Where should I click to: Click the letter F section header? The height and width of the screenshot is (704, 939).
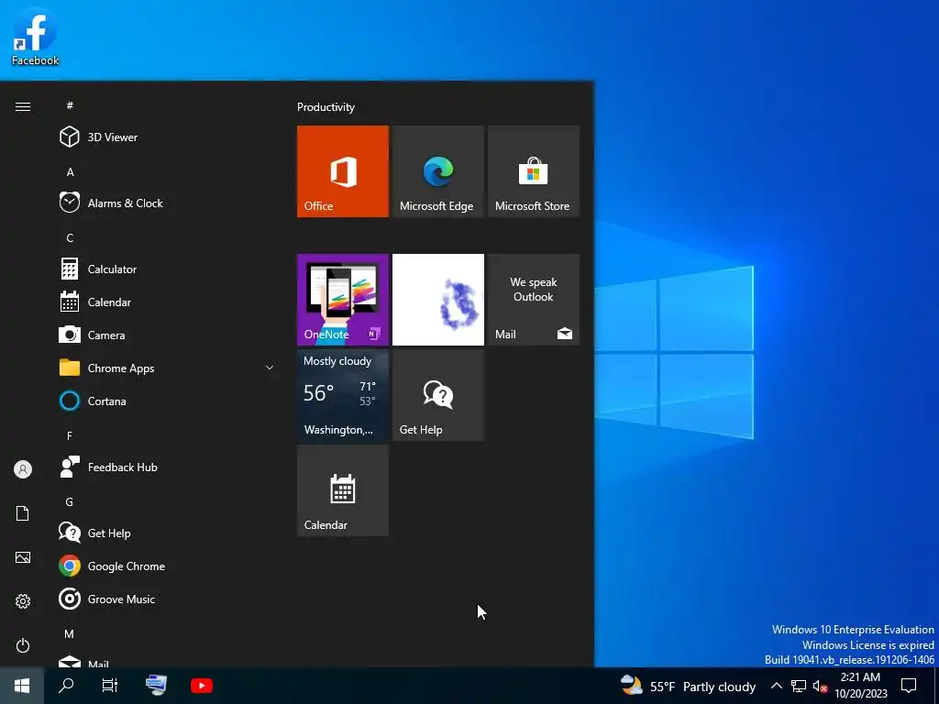(x=70, y=435)
